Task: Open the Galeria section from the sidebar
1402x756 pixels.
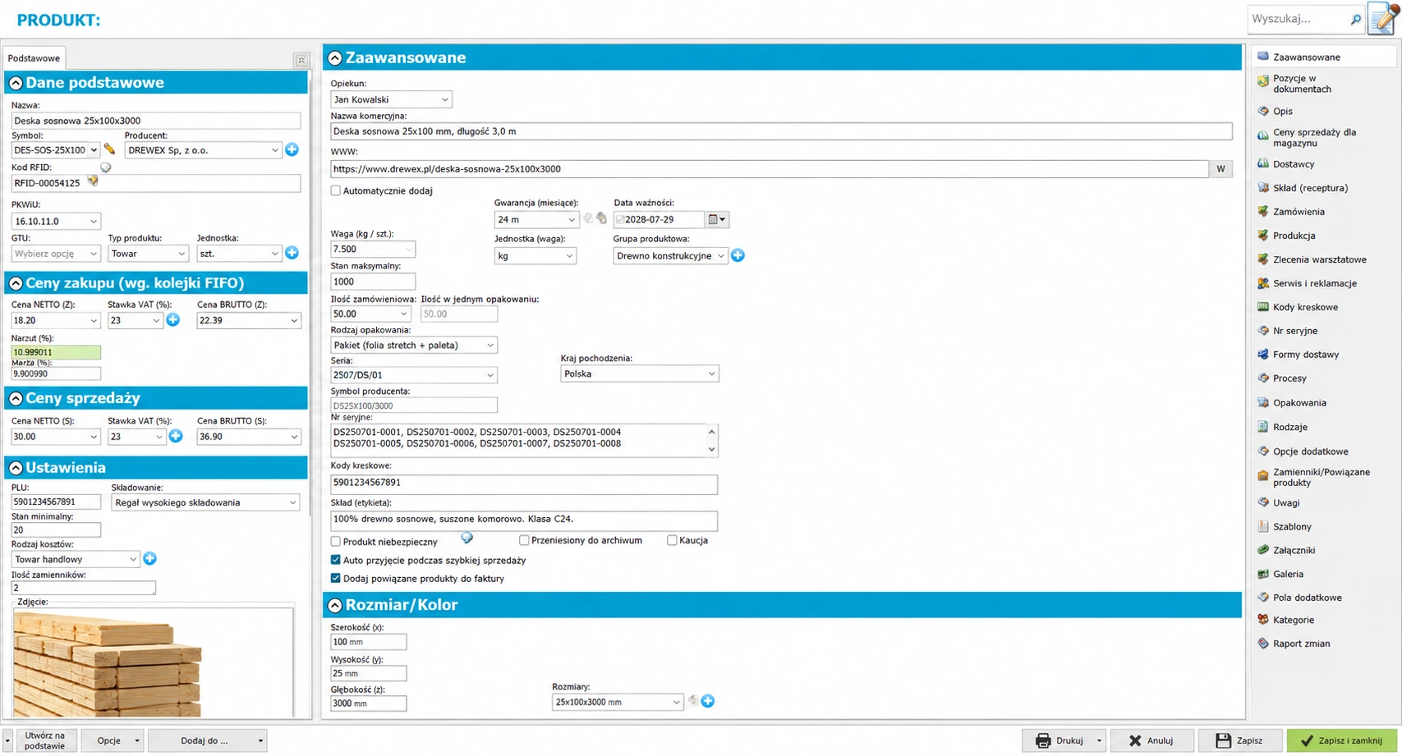Action: point(1288,574)
